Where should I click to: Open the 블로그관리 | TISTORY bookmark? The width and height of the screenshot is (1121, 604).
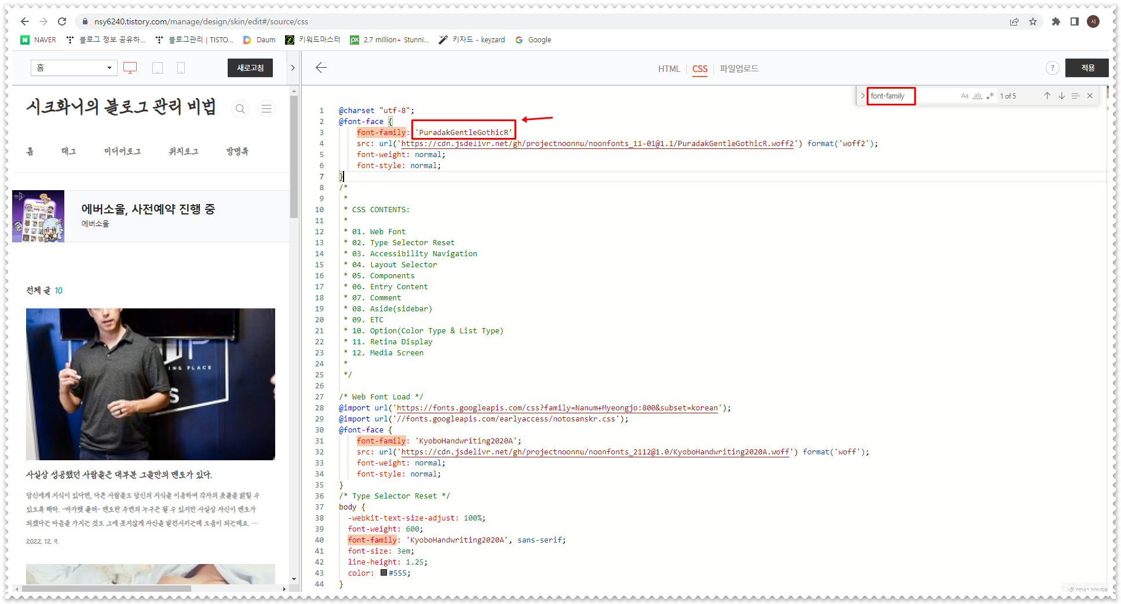coord(194,40)
